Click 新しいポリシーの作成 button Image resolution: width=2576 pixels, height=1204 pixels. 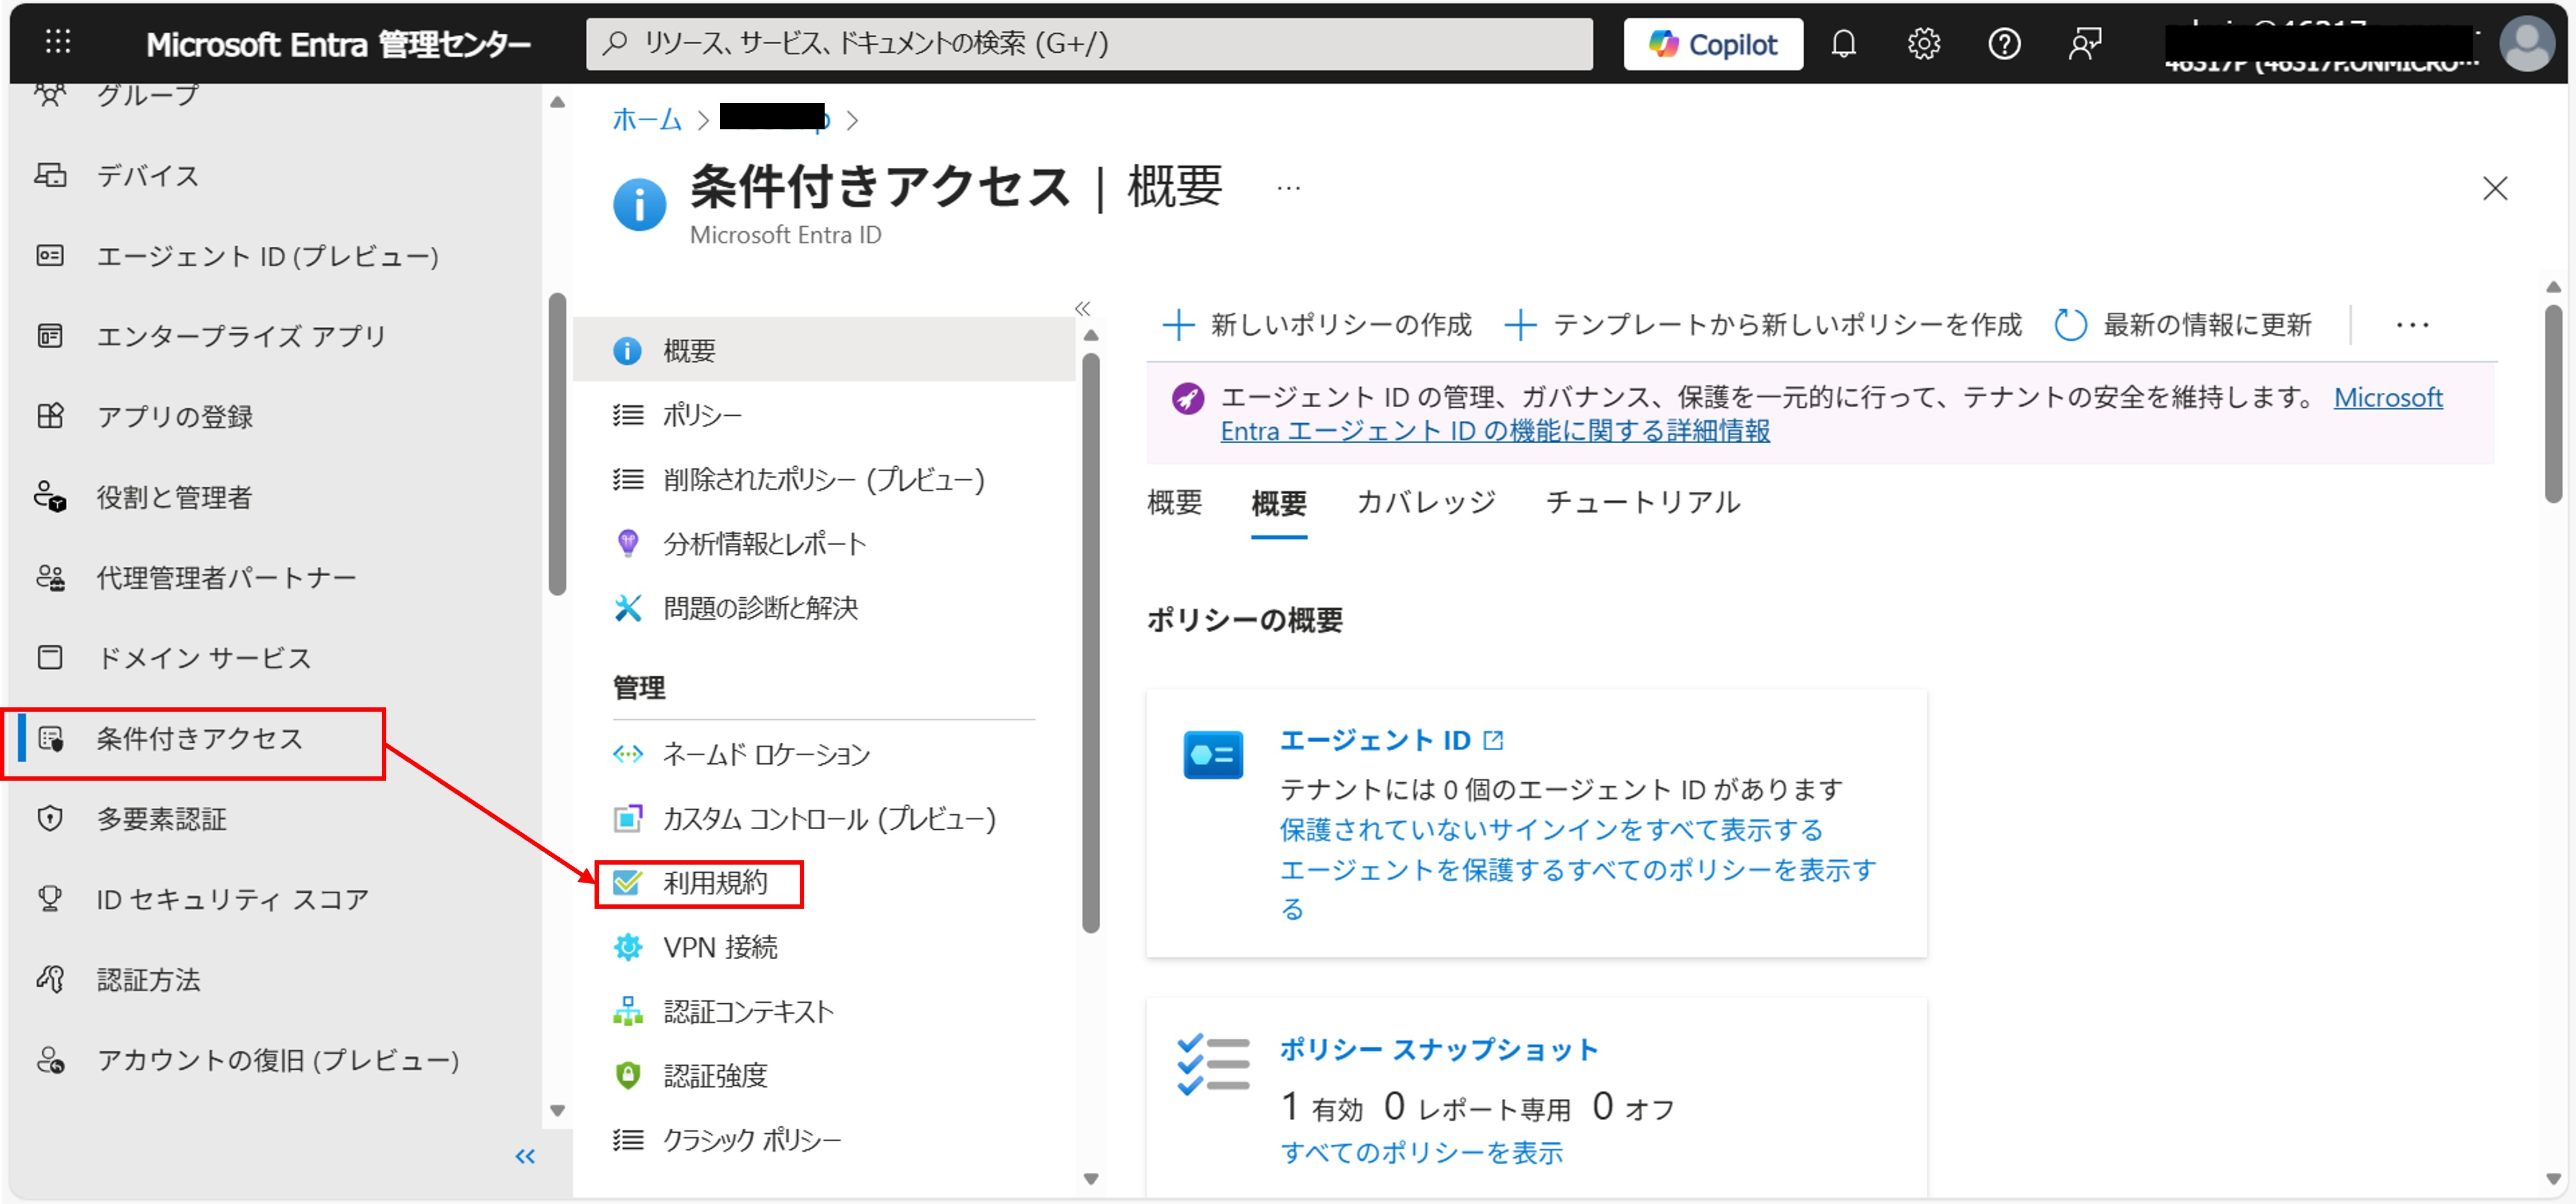(x=1317, y=324)
